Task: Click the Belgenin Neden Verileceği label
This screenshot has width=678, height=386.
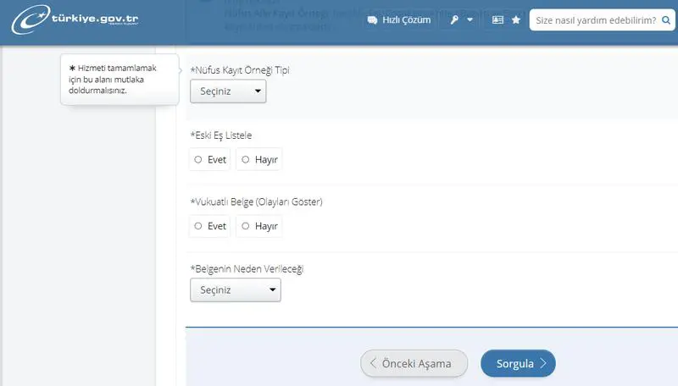Action: coord(247,268)
